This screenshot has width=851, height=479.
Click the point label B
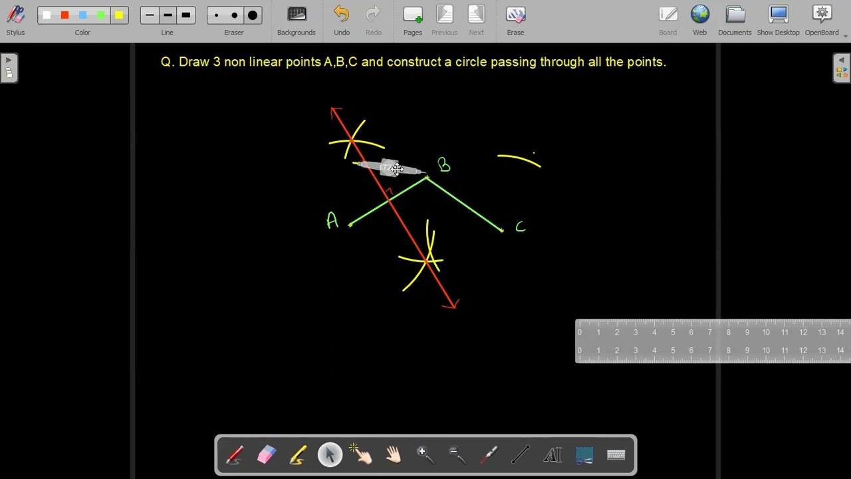pos(444,165)
